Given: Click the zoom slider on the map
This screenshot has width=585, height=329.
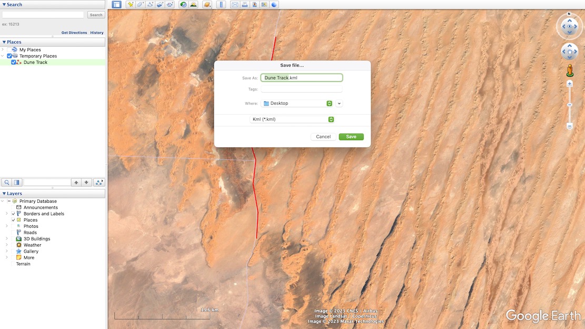Looking at the screenshot, I should pyautogui.click(x=569, y=105).
